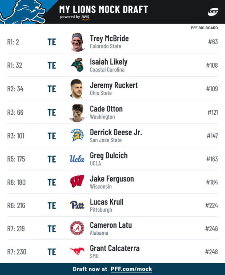This screenshot has height=275, width=225.
Task: Click the Pitt logo
Action: tap(77, 205)
